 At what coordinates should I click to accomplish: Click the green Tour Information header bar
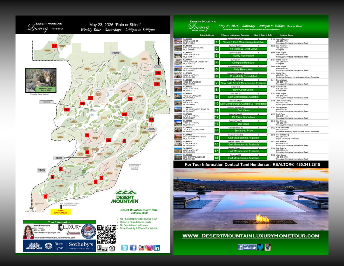[59, 222]
